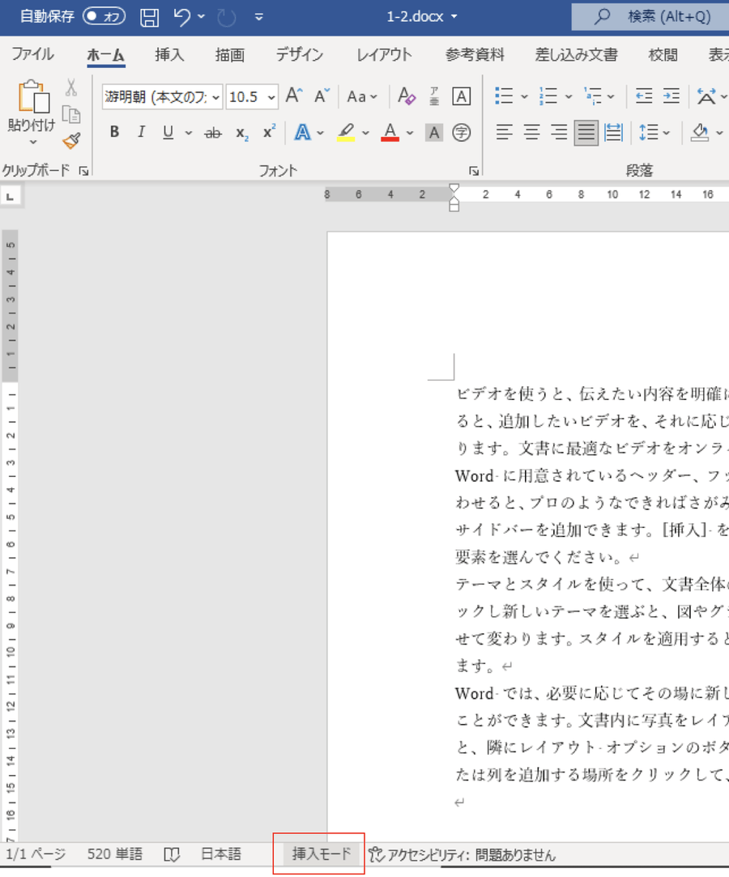This screenshot has height=877, width=729.
Task: Click the Subscript button
Action: pyautogui.click(x=241, y=133)
